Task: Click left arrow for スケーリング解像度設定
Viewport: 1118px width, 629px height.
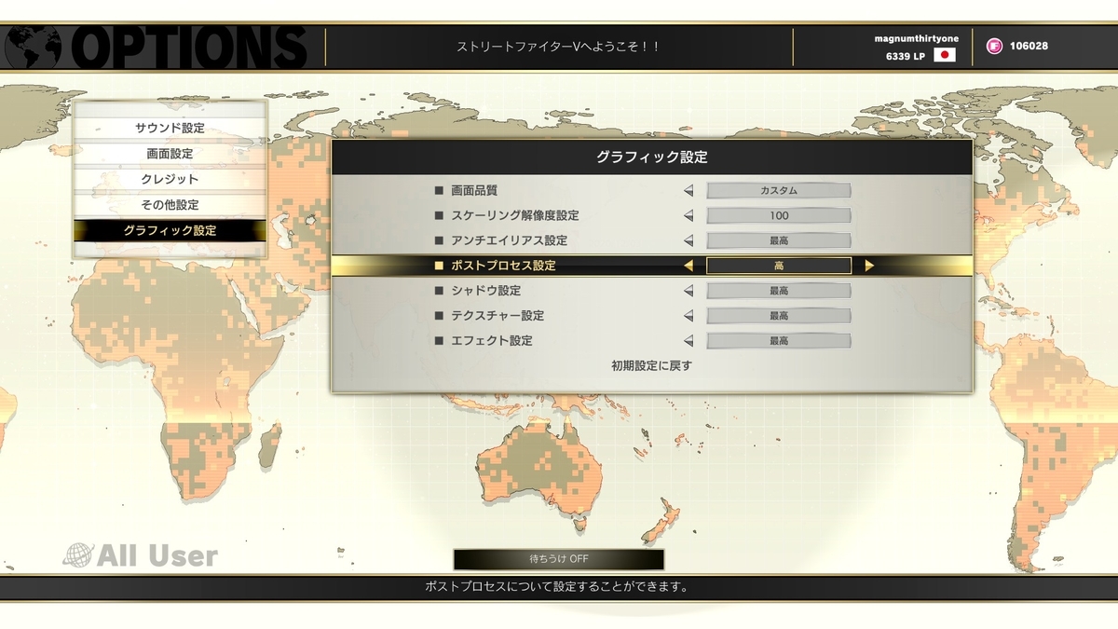Action: coord(689,215)
